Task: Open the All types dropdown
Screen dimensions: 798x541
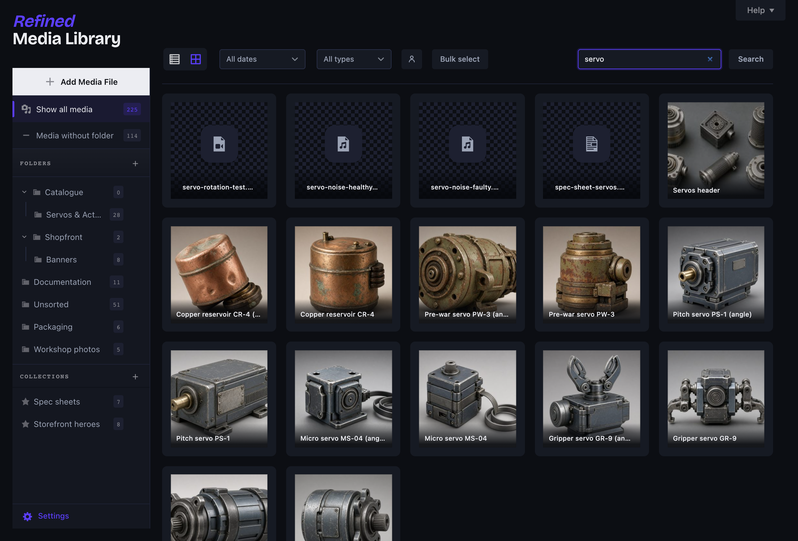Action: click(354, 60)
